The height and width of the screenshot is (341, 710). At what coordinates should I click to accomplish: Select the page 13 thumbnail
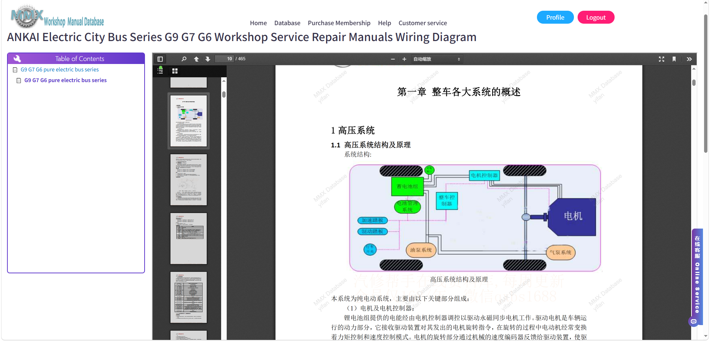[189, 297]
